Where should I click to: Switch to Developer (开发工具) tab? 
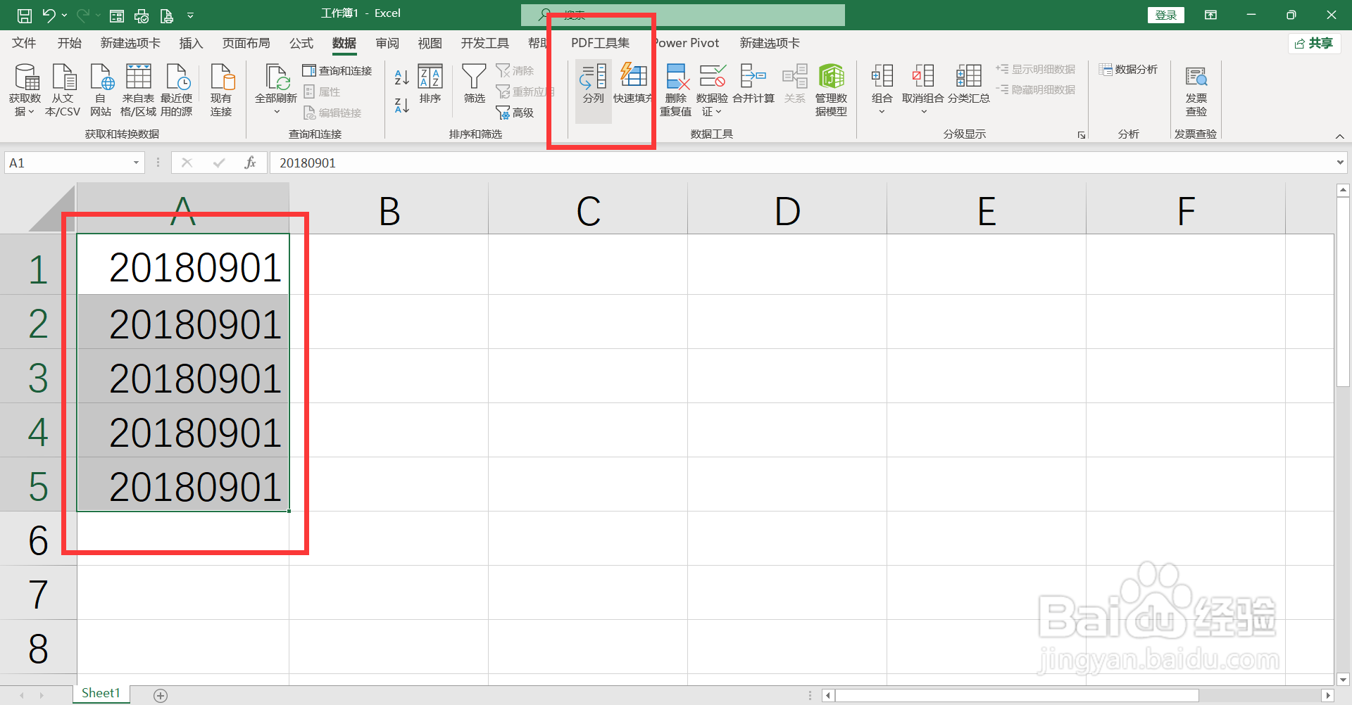485,44
